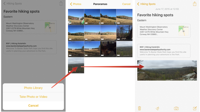Open the sketch drawing tool icon
200x112 pixels.
click(157, 108)
